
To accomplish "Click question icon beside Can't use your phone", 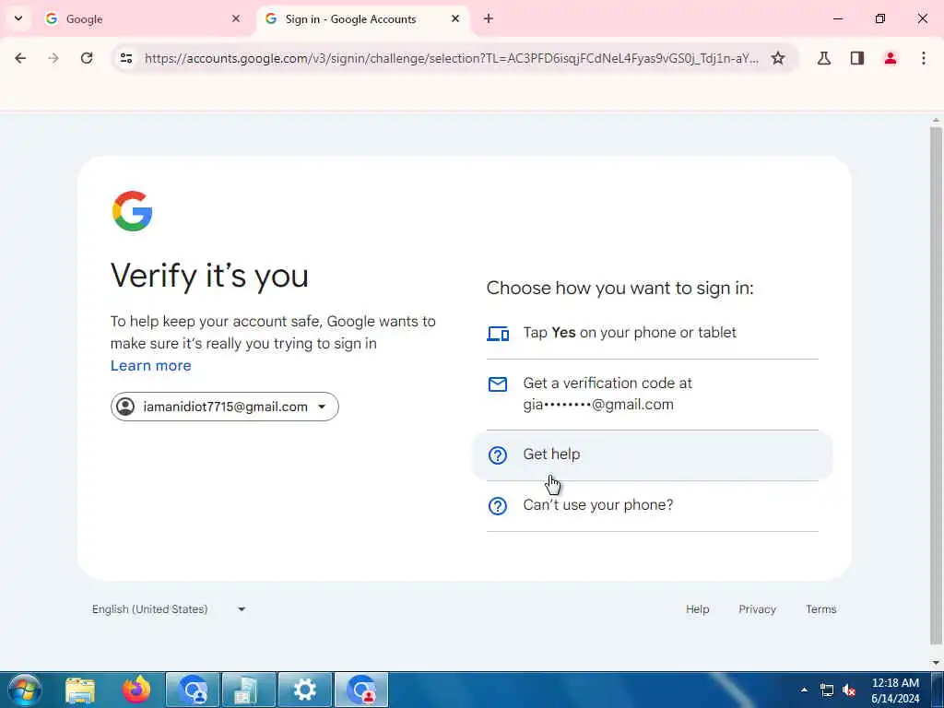I will [x=498, y=506].
